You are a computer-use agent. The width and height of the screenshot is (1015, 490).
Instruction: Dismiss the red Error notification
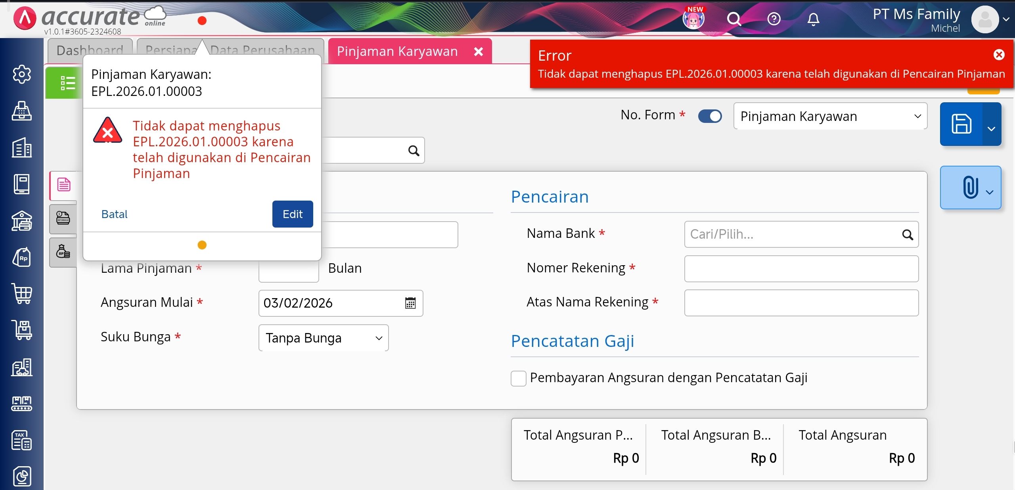pos(999,55)
